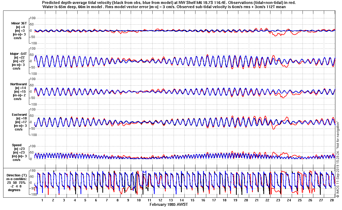Click day 25 on the date axis
Image resolution: width=342 pixels, height=210 pixels.
point(299,200)
